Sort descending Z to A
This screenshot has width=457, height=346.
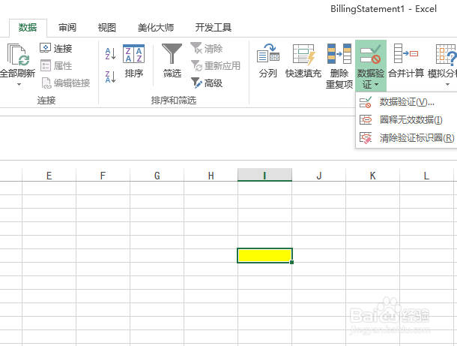(110, 77)
